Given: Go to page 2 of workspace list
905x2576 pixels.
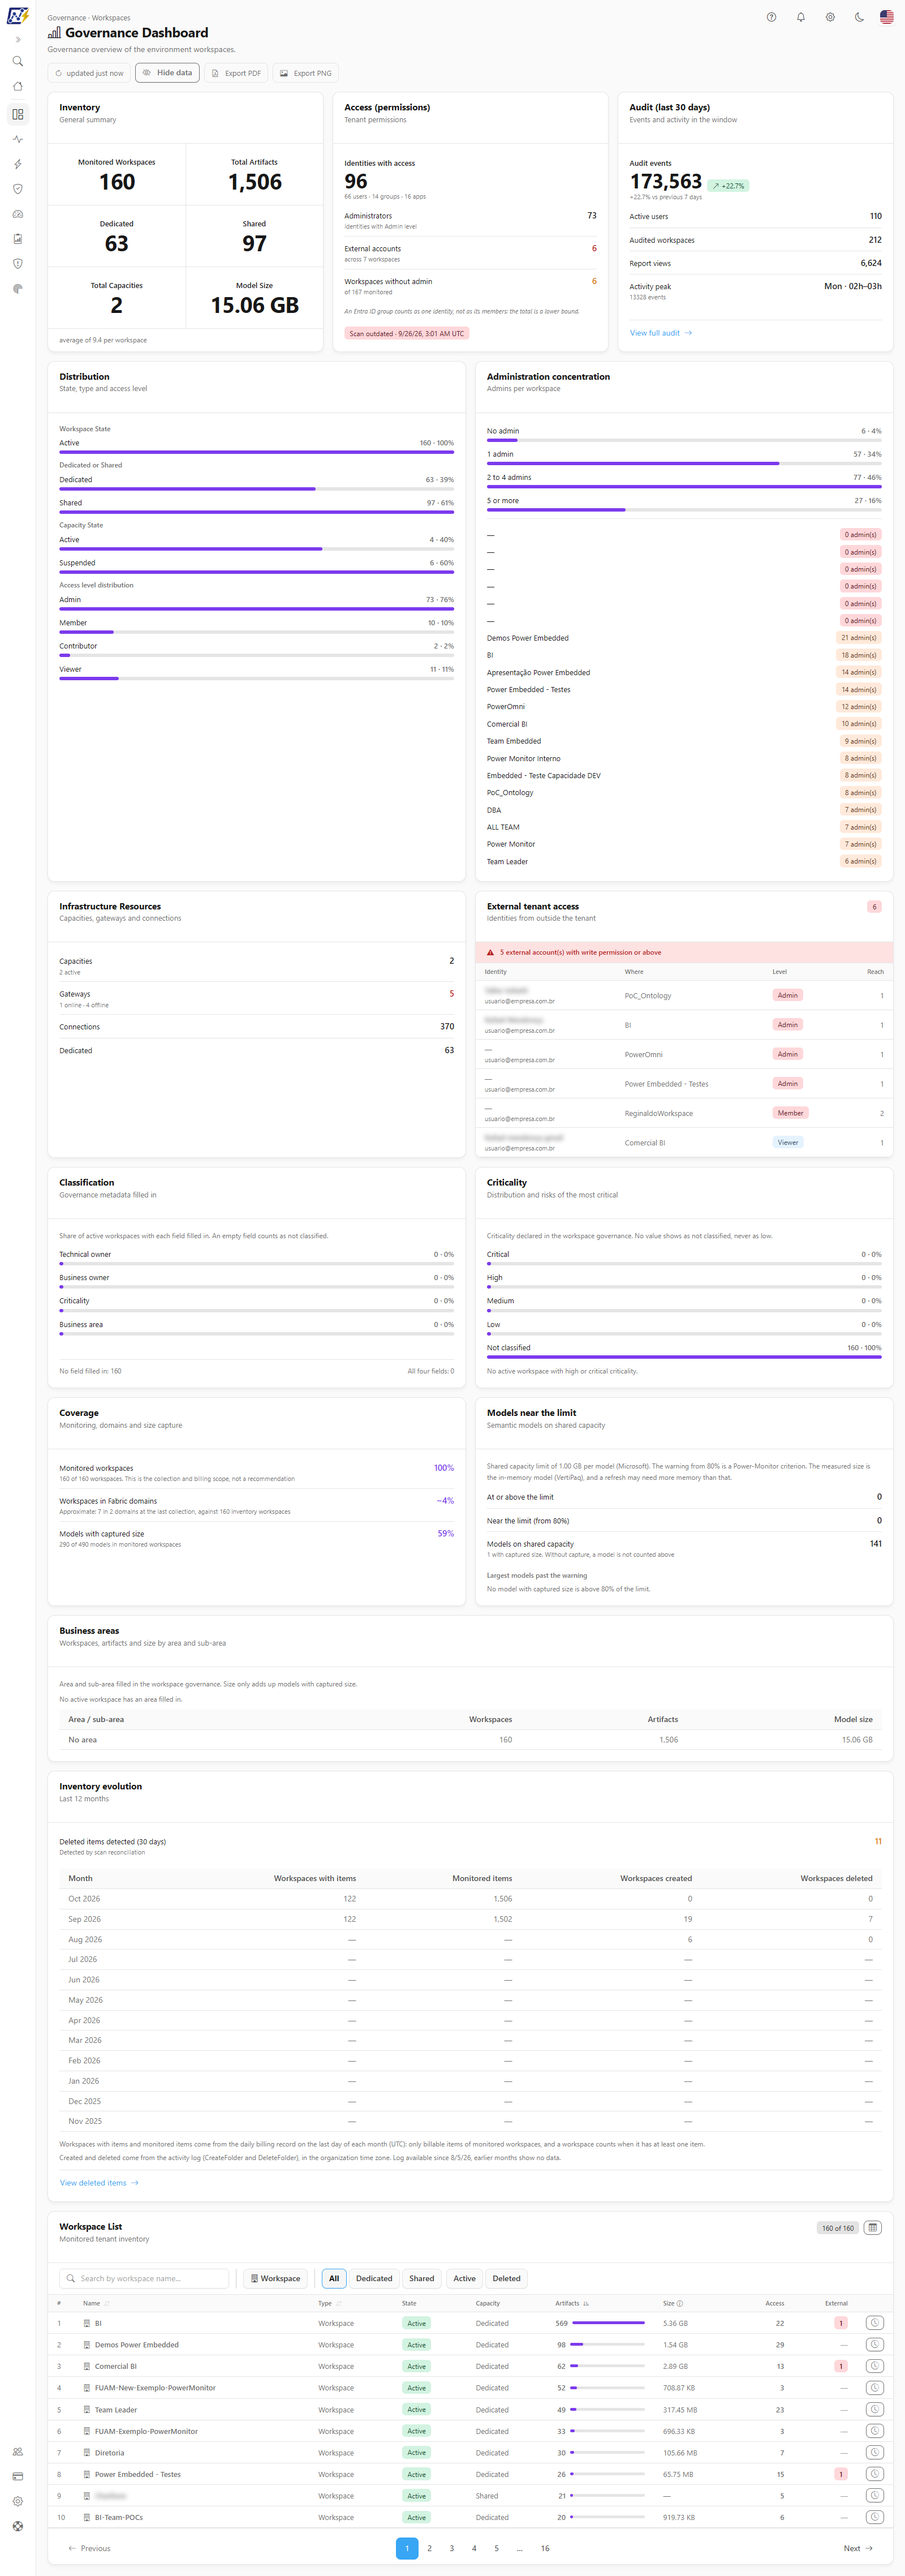Looking at the screenshot, I should tap(429, 2548).
